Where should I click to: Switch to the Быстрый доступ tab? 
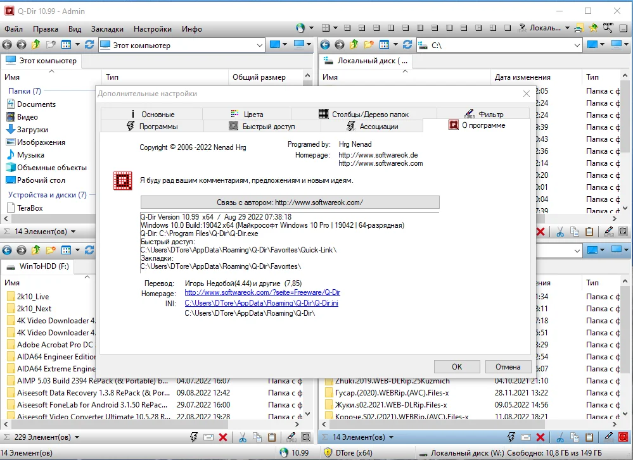pos(262,126)
